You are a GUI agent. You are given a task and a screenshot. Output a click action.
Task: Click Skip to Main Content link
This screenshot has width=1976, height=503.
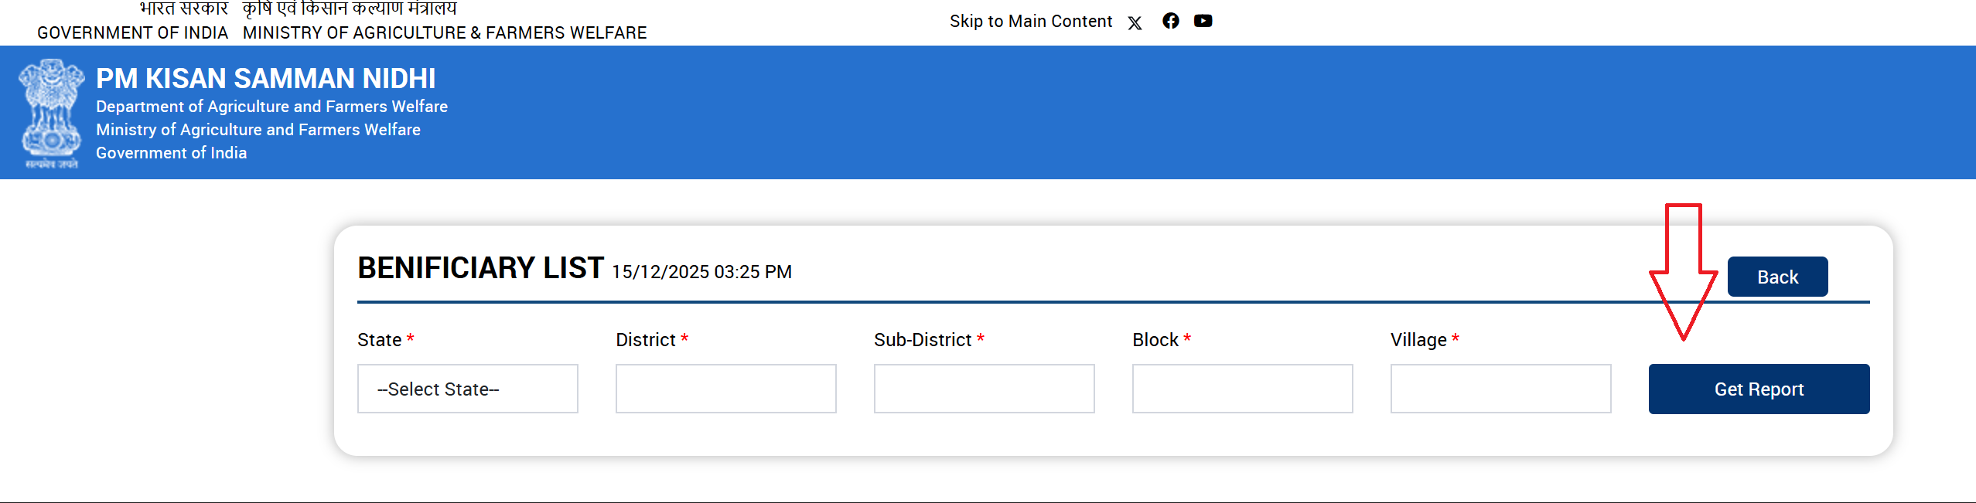click(x=1030, y=22)
